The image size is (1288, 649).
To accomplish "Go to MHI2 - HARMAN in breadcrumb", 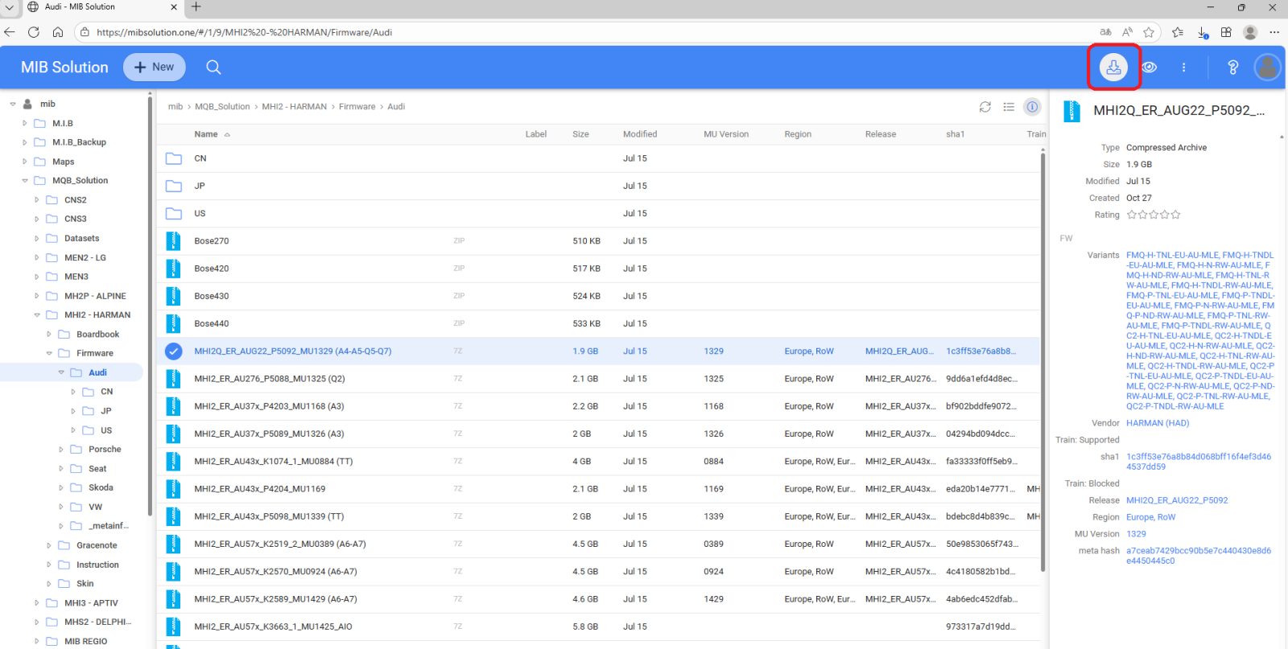I will coord(294,107).
